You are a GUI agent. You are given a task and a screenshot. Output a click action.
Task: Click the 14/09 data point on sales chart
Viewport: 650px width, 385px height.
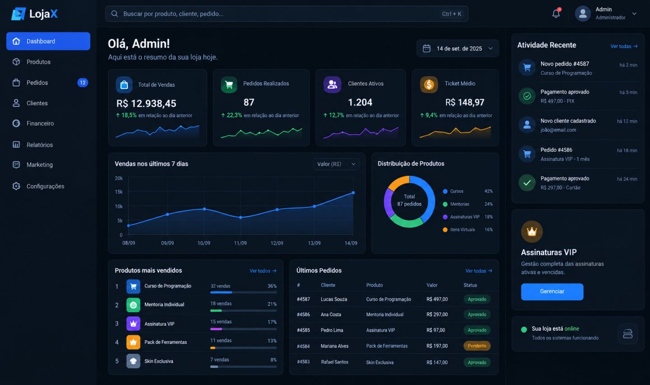[x=353, y=192]
